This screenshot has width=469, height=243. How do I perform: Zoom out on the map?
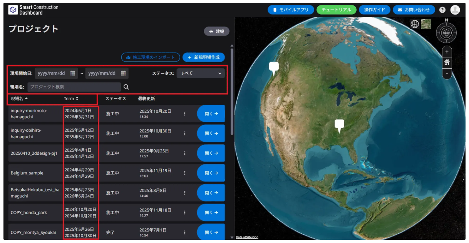pos(447,73)
